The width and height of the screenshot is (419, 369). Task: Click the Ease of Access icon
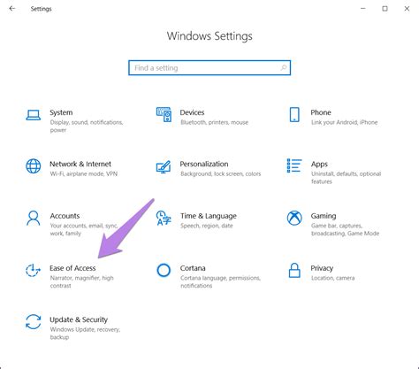(x=33, y=270)
